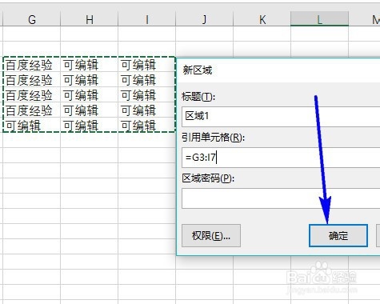Select column J header
Screen dimensions: 380x304
(204, 19)
